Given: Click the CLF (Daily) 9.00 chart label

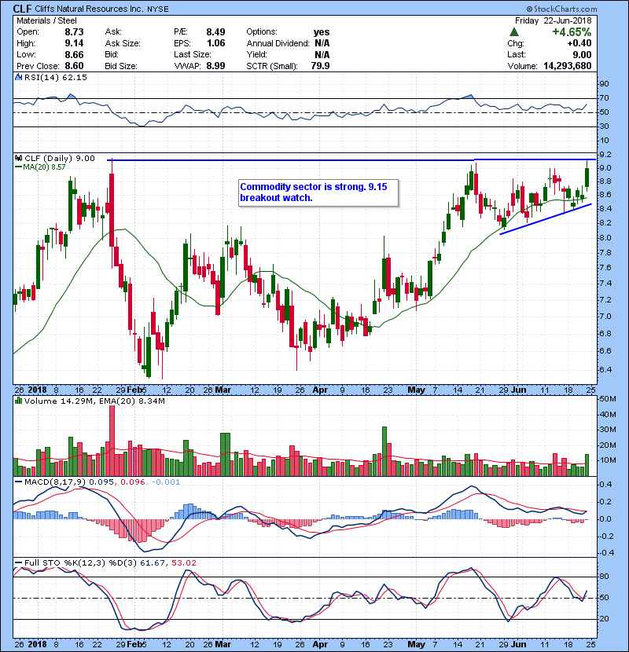Looking at the screenshot, I should pos(60,158).
